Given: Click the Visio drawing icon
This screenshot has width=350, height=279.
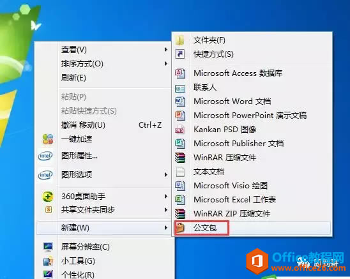Looking at the screenshot, I should tap(180, 186).
